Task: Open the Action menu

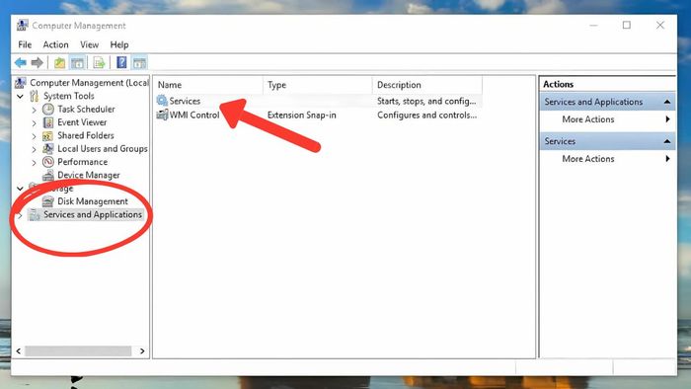Action: [55, 44]
